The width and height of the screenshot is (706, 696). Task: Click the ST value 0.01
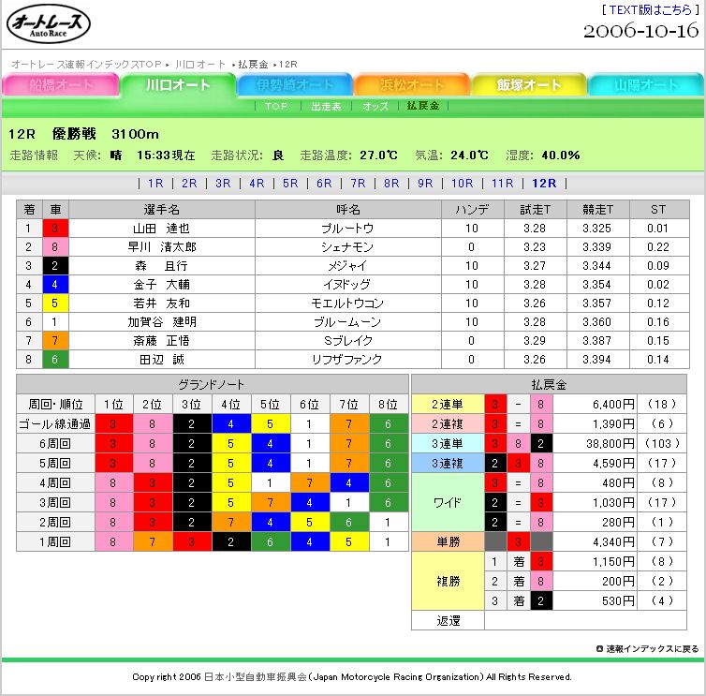tap(657, 229)
